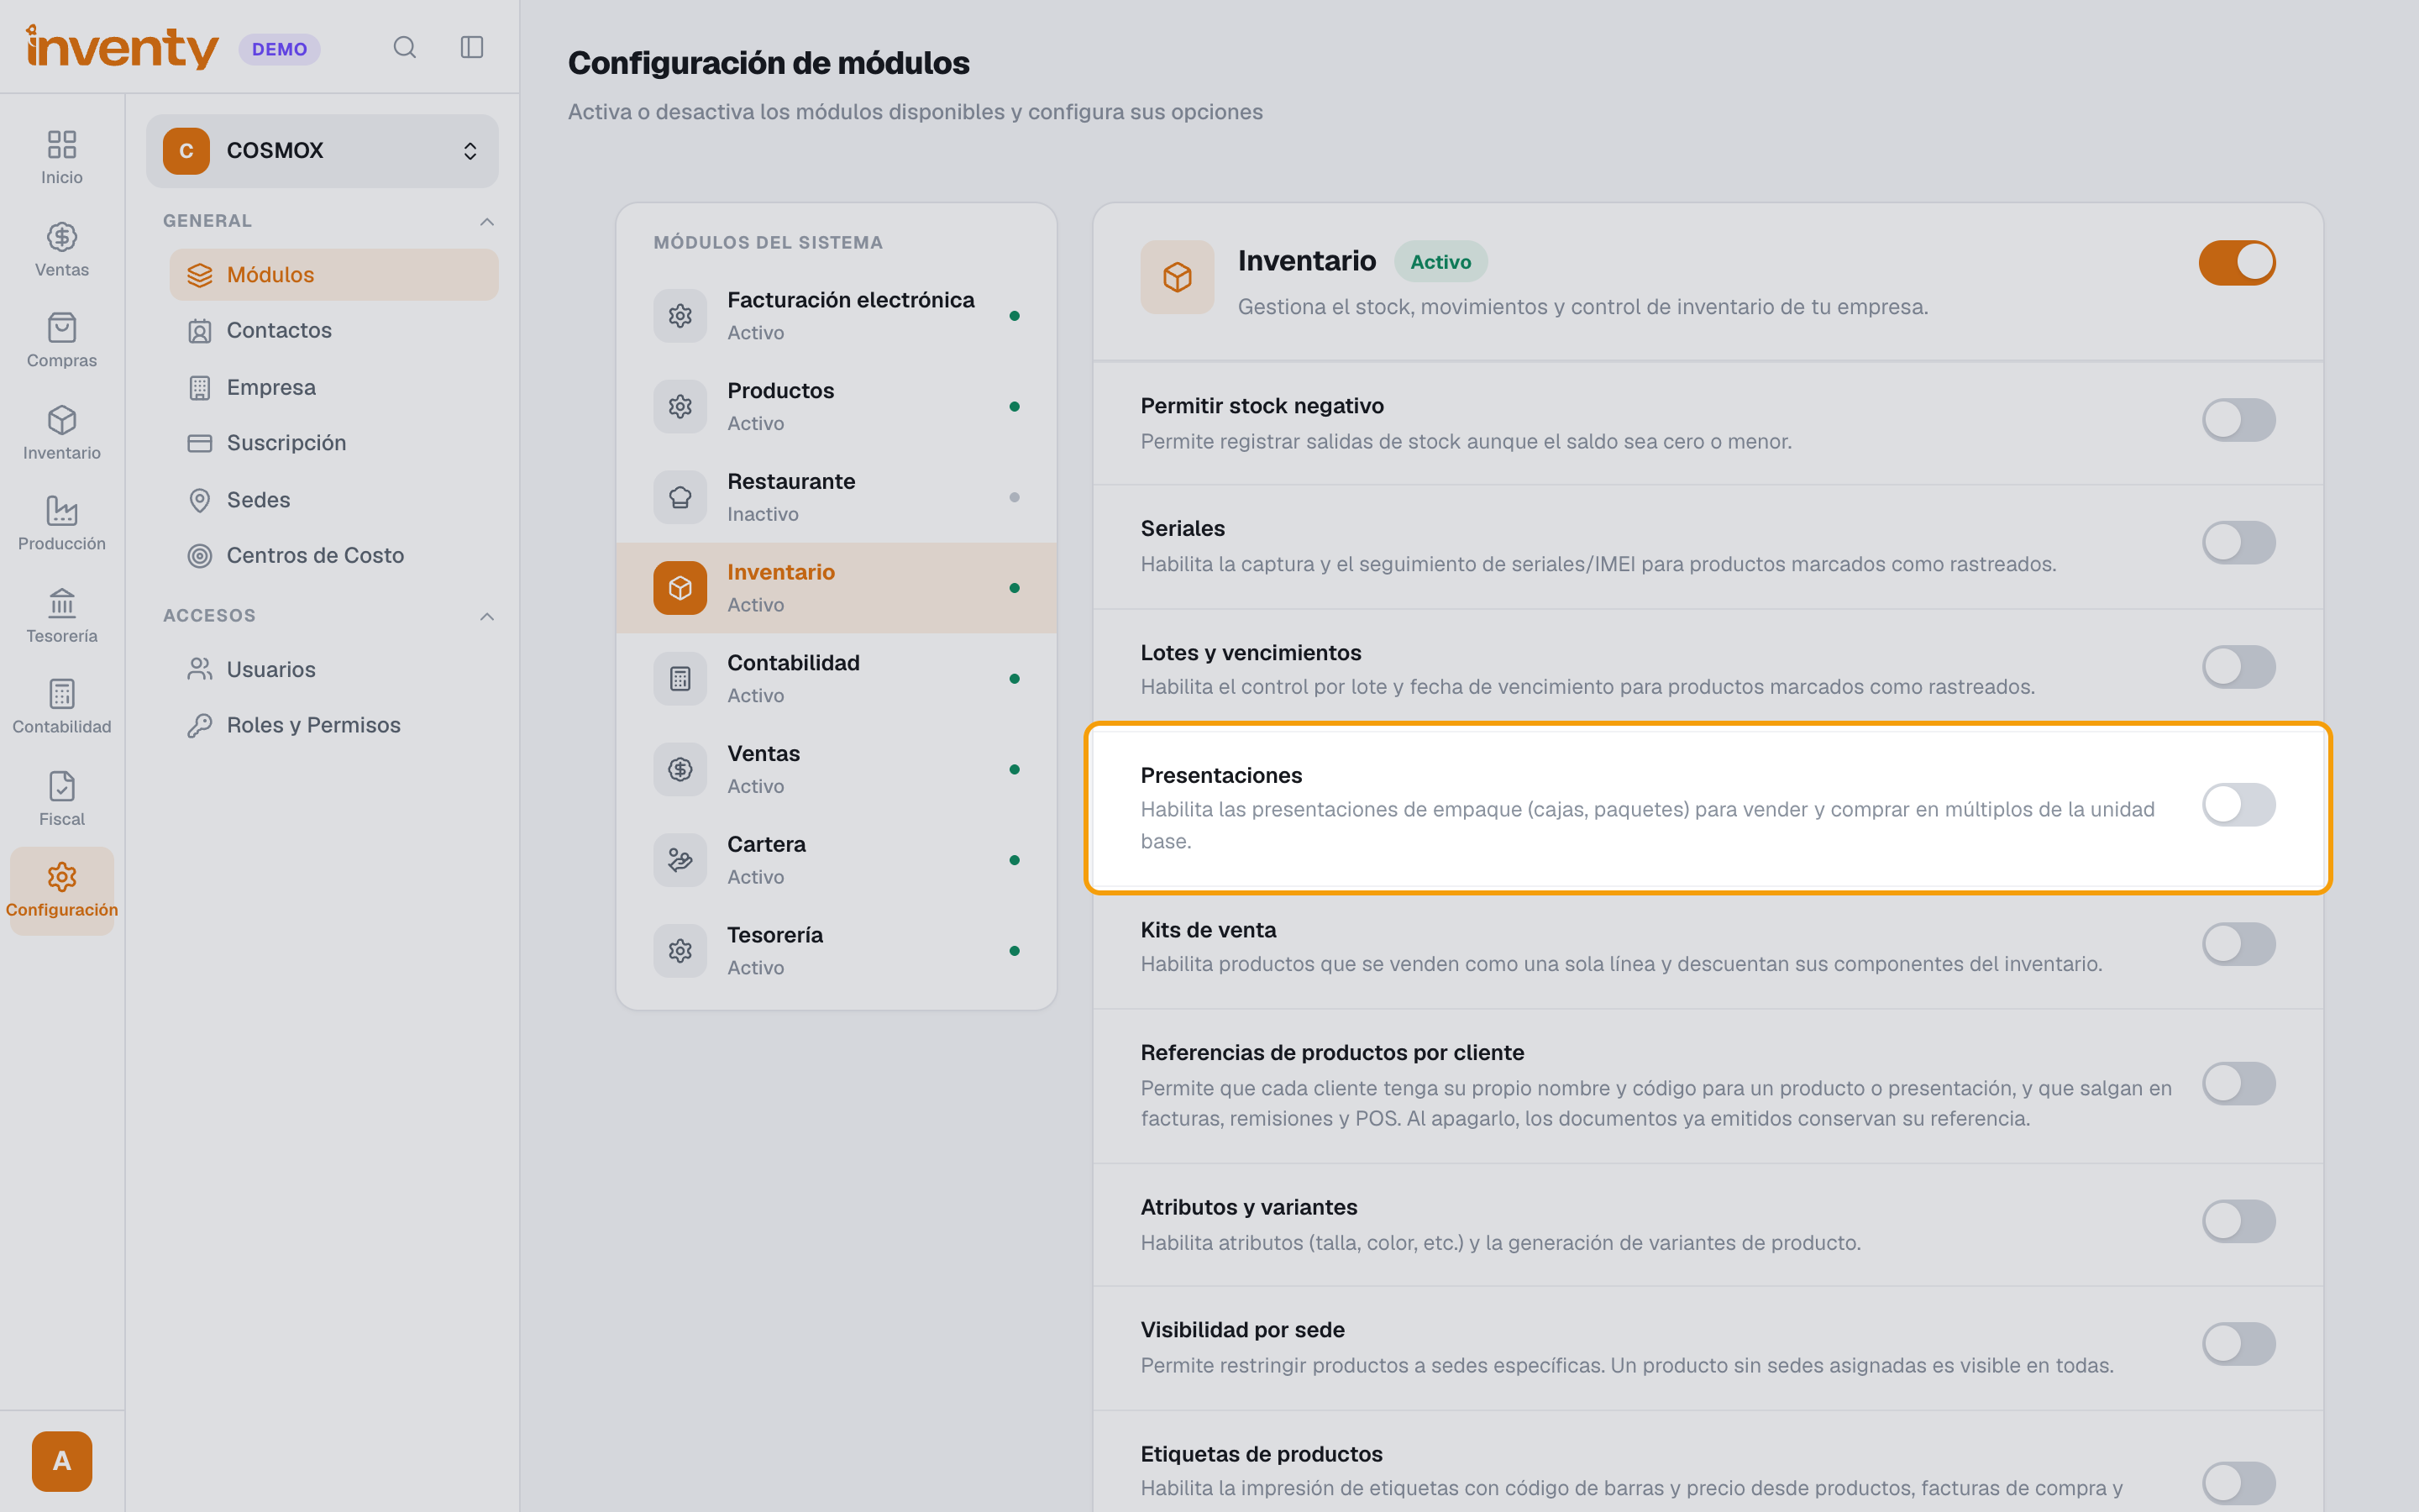Collapse the GENERAL section

click(x=487, y=221)
